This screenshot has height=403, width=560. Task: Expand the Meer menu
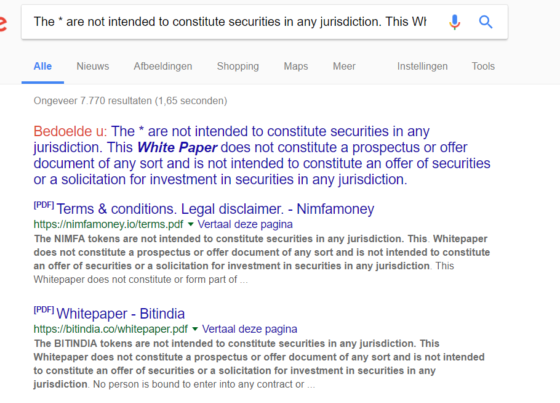click(344, 67)
